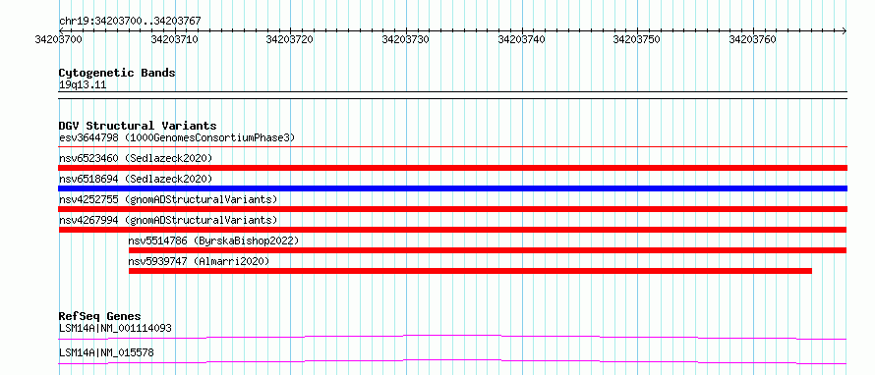
Task: Select the nsv5514786 ByrskaBishop2022 red bar
Action: tap(488, 250)
